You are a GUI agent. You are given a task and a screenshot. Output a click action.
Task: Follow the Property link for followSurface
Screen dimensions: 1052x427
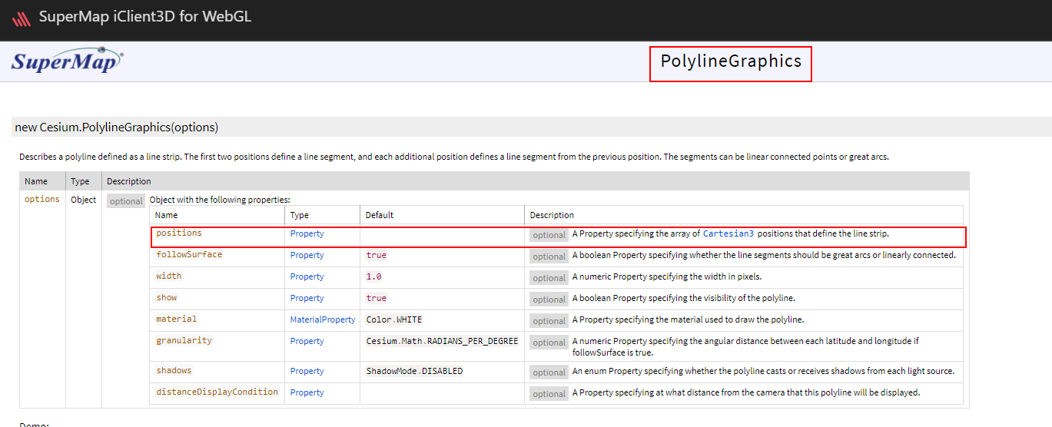[x=307, y=255]
